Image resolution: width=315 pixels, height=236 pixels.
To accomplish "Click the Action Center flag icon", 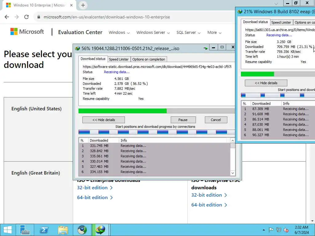I will point(271,230).
